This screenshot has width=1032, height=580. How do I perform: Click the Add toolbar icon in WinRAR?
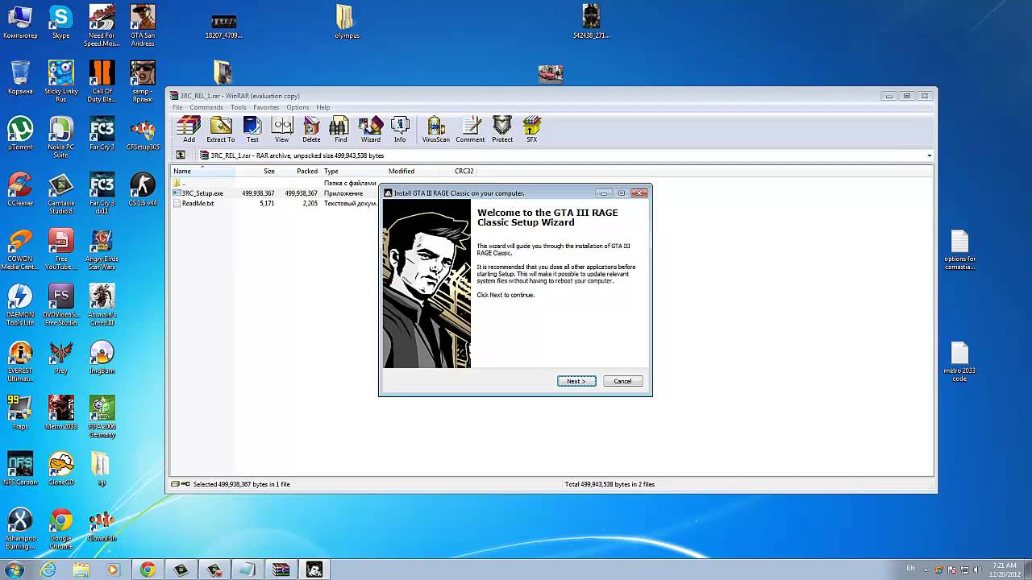pos(189,129)
